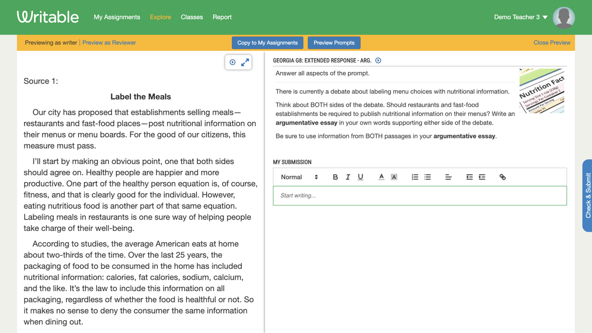Expand the Demo Teacher 3 account menu

pyautogui.click(x=521, y=17)
